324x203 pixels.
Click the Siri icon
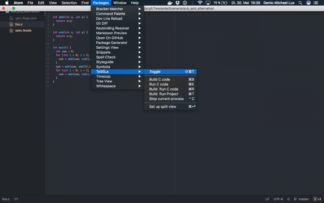point(308,3)
